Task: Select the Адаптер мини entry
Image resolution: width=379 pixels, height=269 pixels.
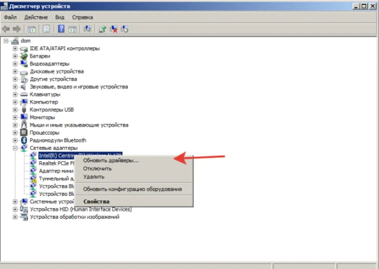Action: coord(56,171)
